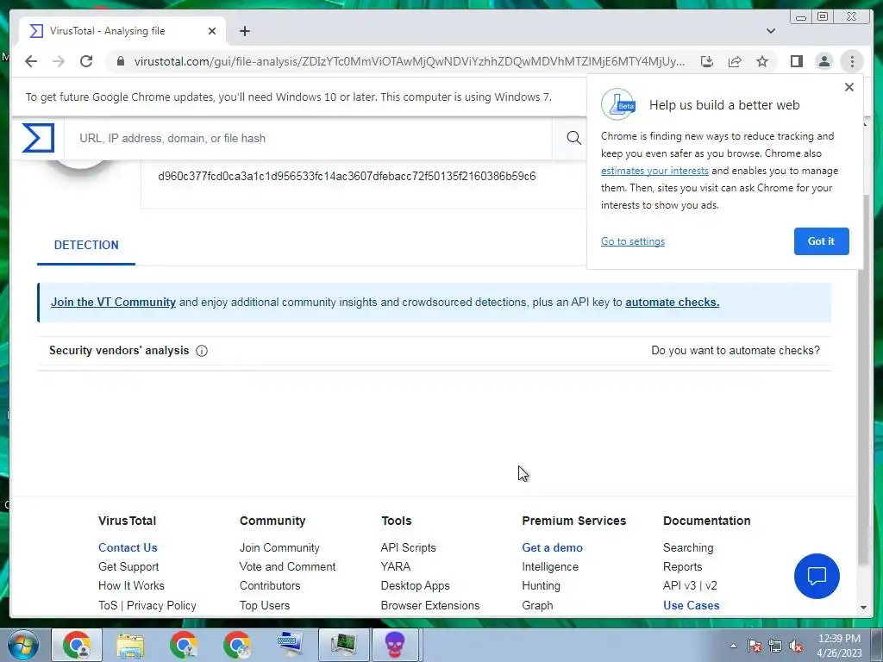883x662 pixels.
Task: Click the share page icon
Action: click(x=735, y=61)
